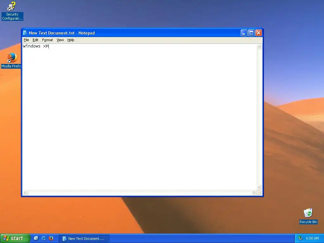This screenshot has width=324, height=243.
Task: Open the Format menu
Action: point(47,40)
